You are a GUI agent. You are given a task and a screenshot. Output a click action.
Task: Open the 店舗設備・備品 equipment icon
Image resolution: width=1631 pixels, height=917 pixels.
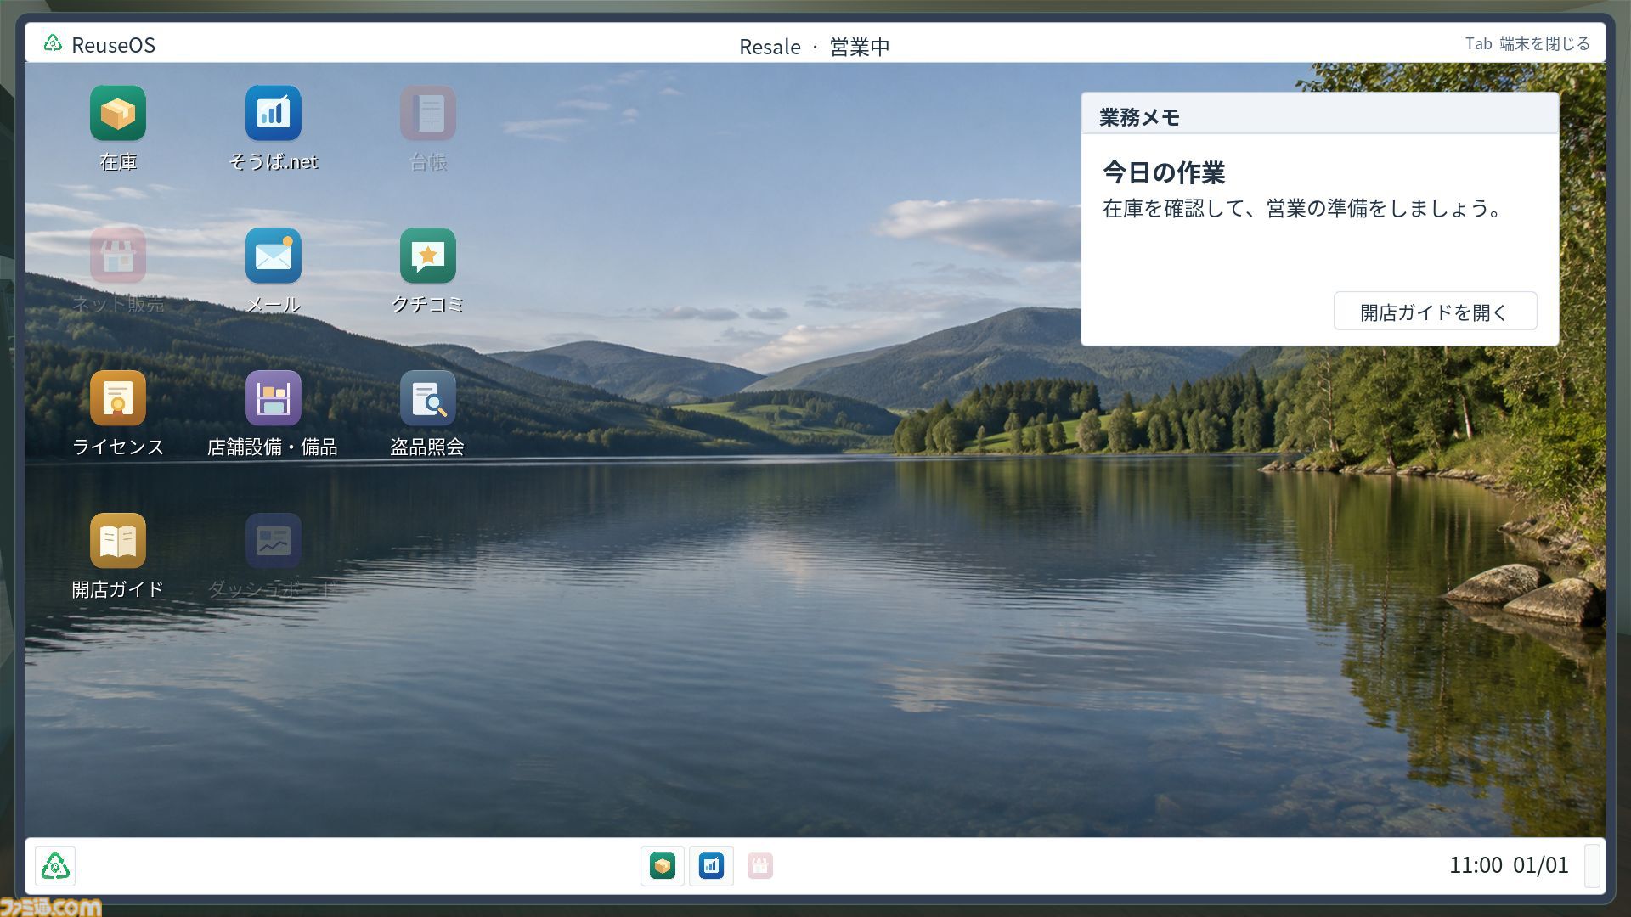click(x=273, y=398)
